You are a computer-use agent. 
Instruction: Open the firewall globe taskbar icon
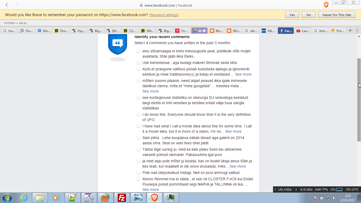pos(105,198)
